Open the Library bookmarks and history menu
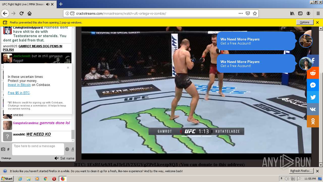The width and height of the screenshot is (323, 182). point(292,13)
